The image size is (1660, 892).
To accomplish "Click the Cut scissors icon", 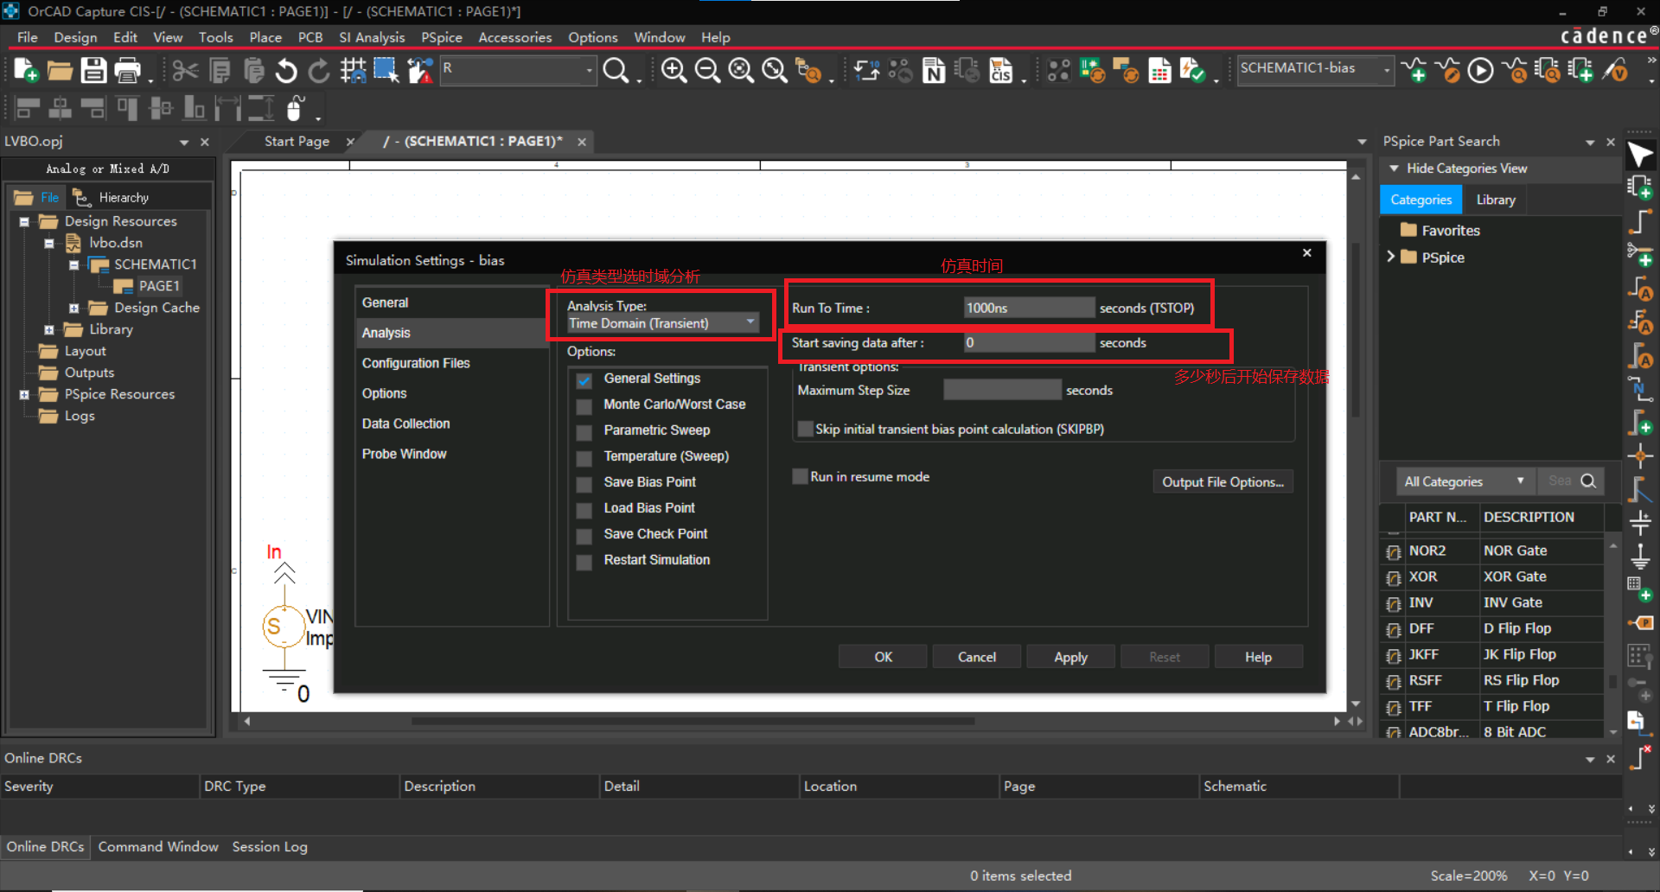I will tap(185, 70).
